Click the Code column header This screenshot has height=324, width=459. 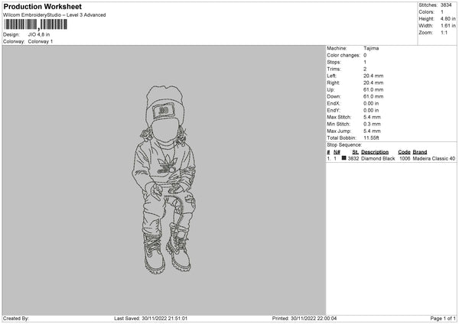pyautogui.click(x=404, y=152)
